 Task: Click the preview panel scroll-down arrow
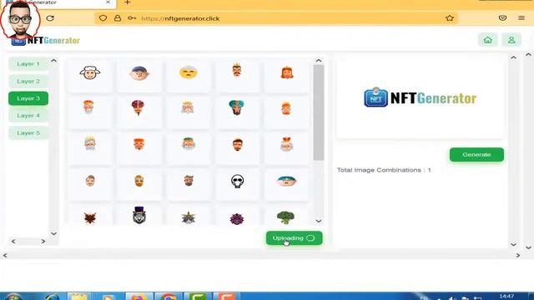point(513,244)
